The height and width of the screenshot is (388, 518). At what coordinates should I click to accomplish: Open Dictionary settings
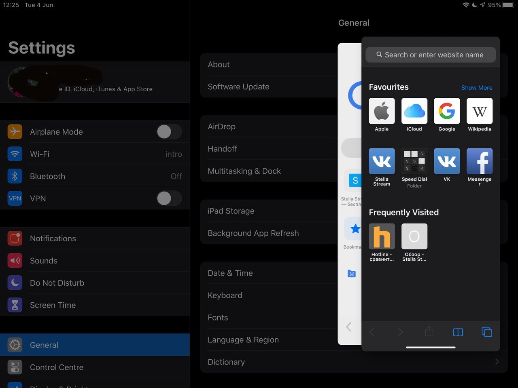click(354, 362)
